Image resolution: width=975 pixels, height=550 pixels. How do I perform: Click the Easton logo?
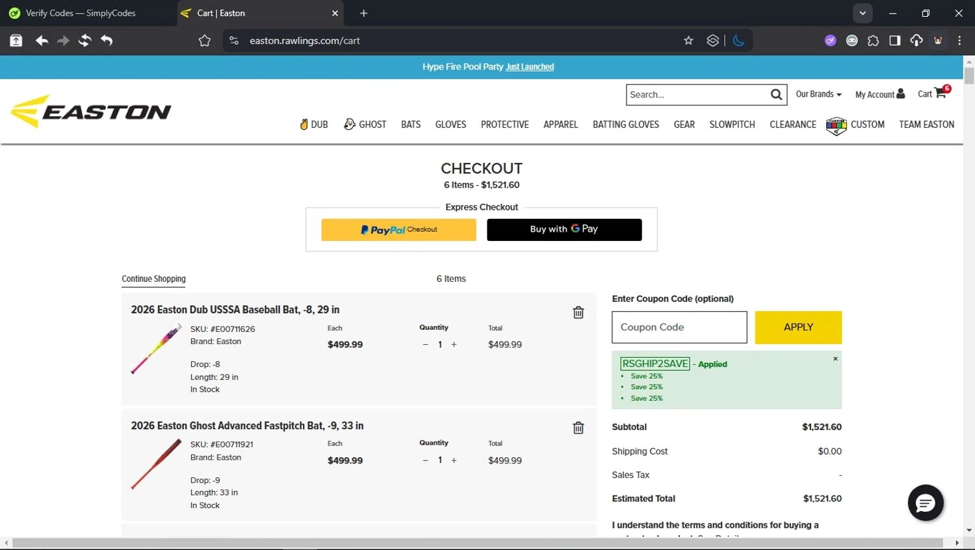click(91, 112)
